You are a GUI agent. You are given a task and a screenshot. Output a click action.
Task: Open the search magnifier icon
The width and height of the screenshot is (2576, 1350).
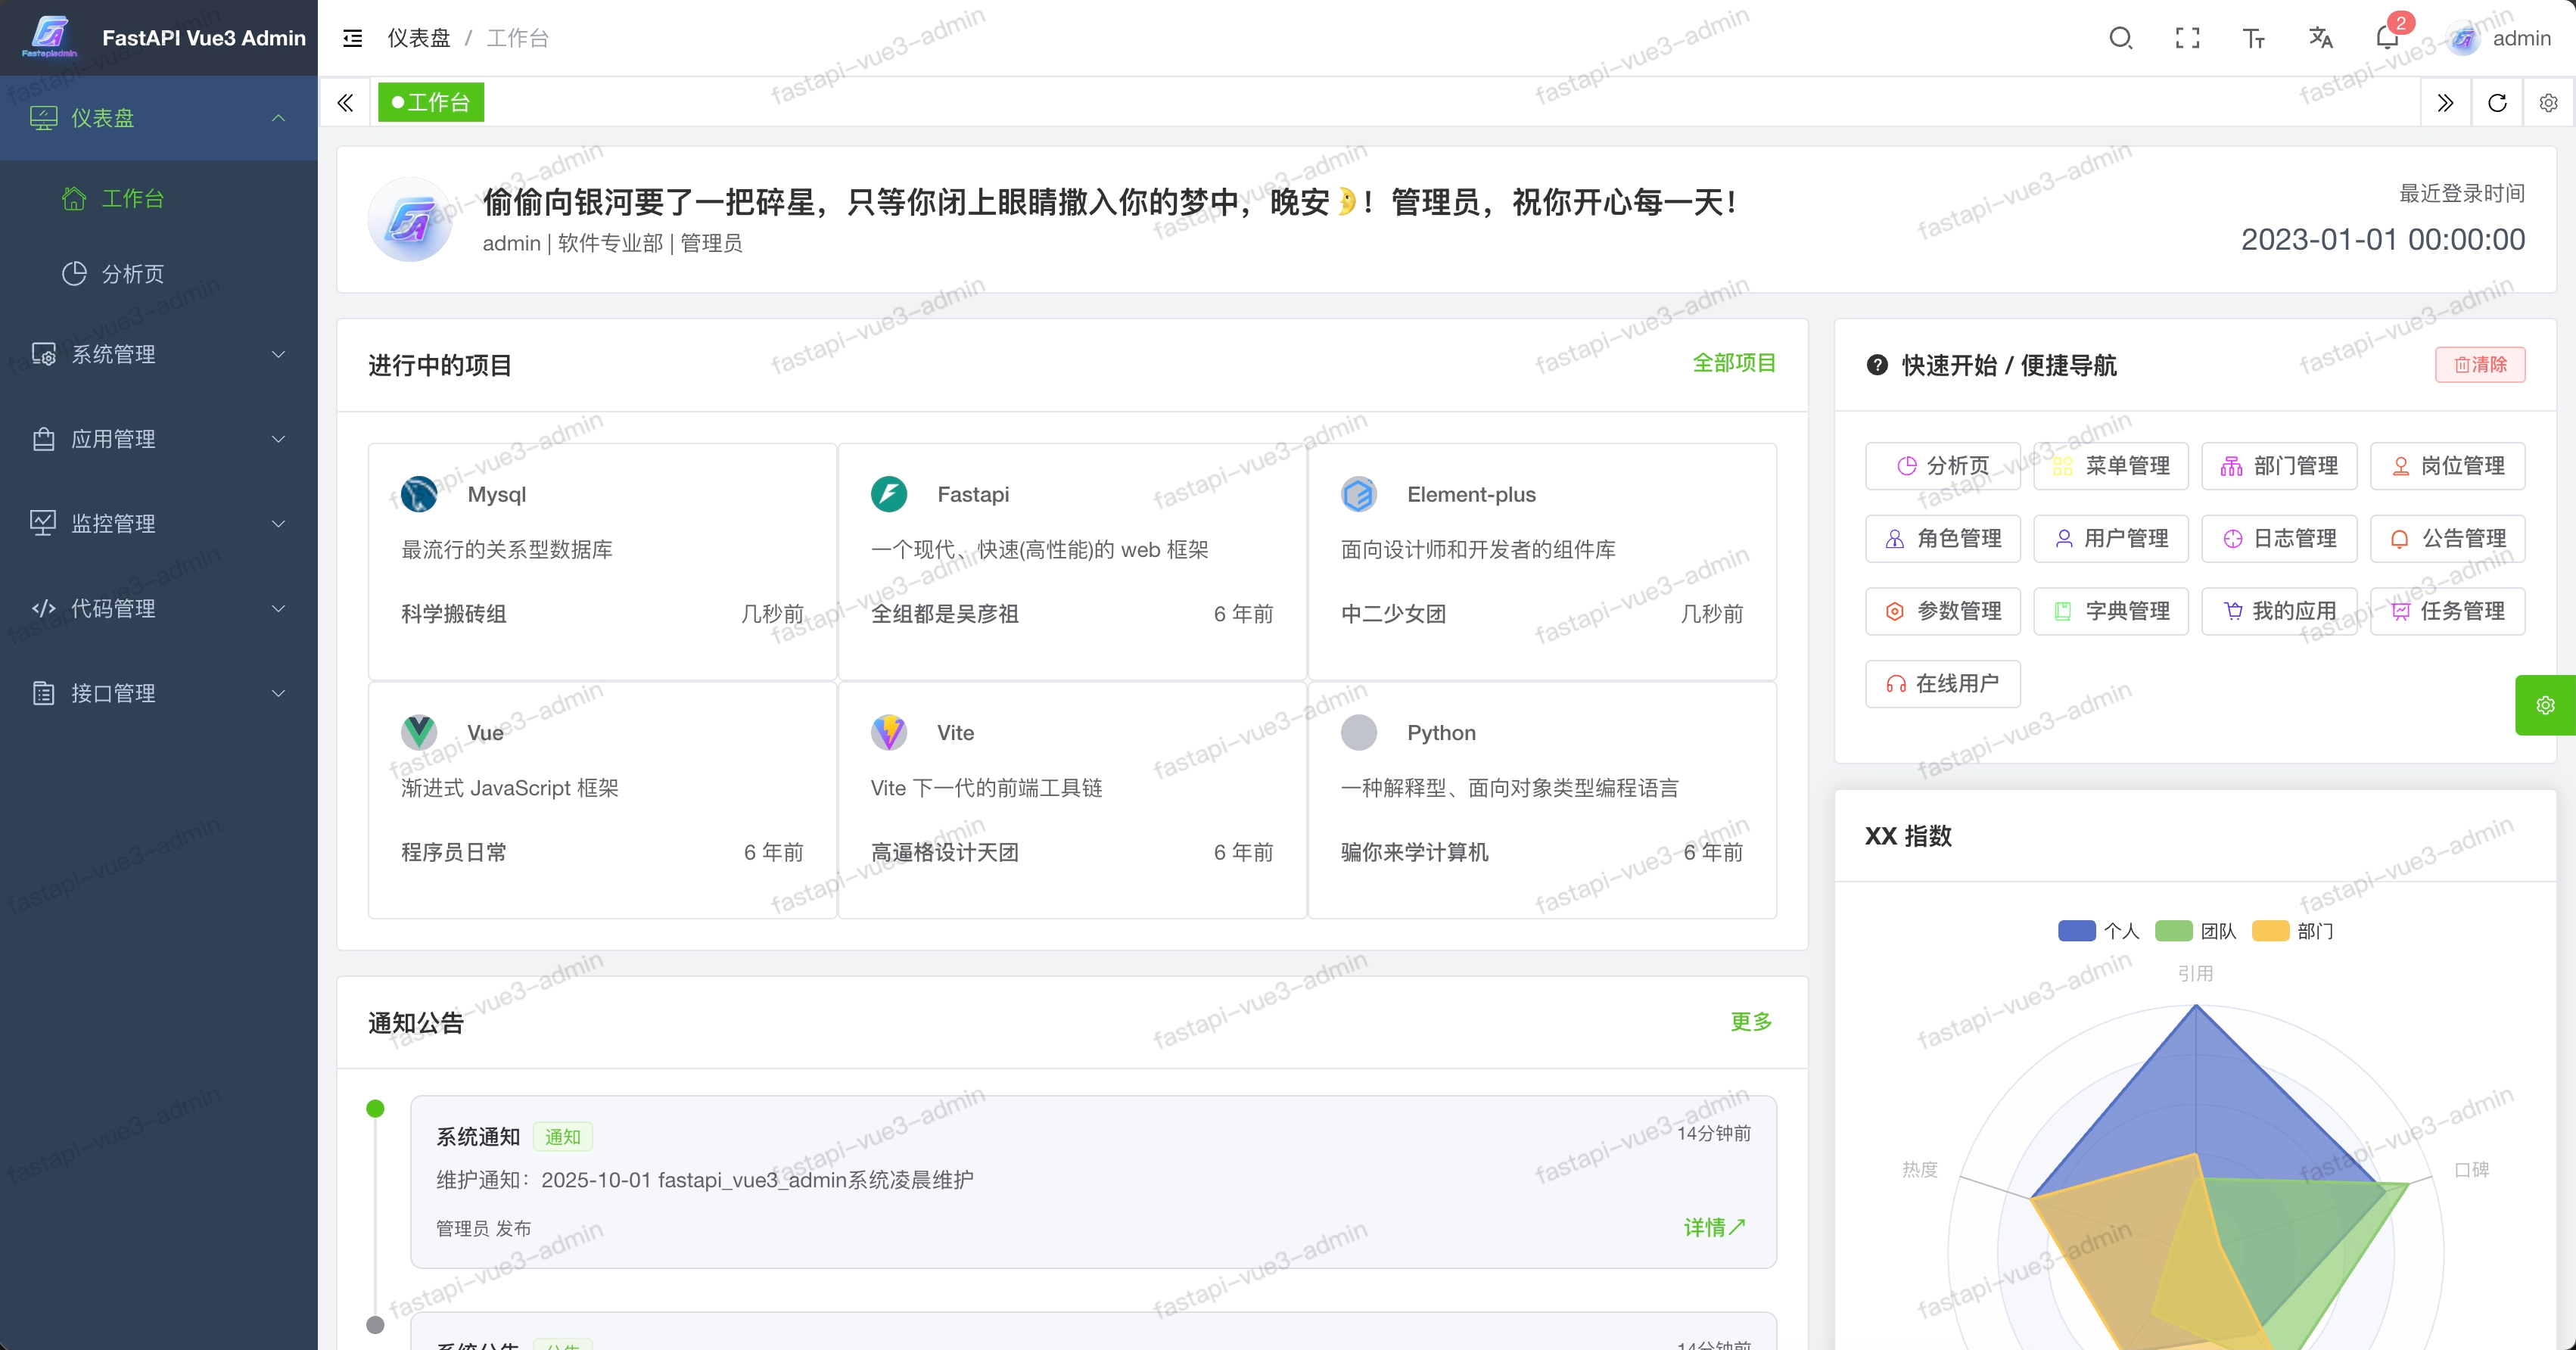[2120, 38]
